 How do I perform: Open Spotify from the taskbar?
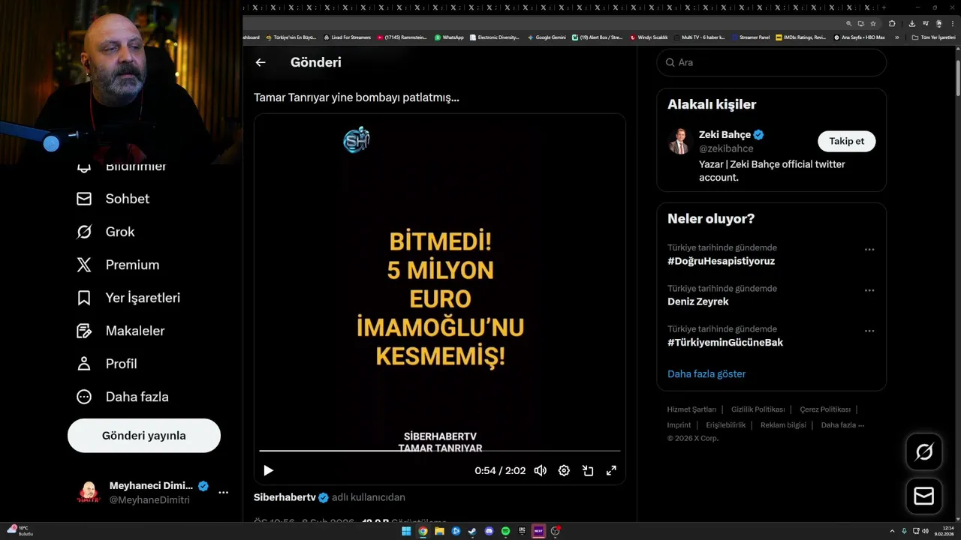point(505,531)
